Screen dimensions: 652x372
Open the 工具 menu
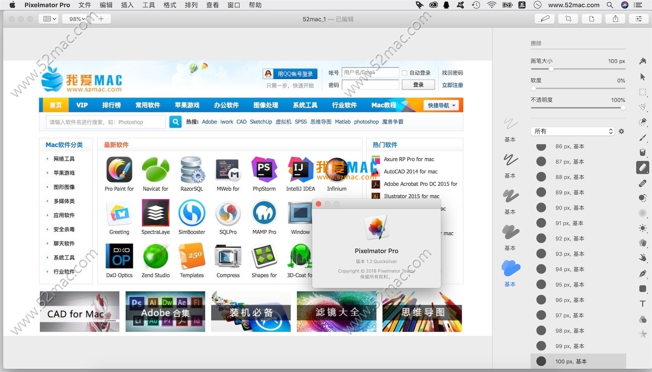pyautogui.click(x=149, y=5)
